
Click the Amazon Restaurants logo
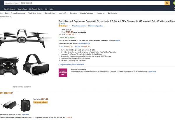click(63, 73)
